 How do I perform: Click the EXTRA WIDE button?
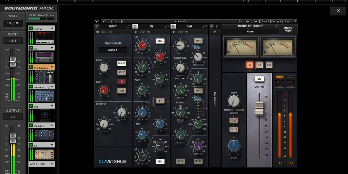[x=234, y=120]
